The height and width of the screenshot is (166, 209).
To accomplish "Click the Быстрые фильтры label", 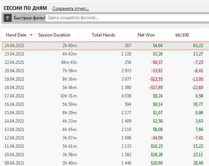I will point(29,18).
